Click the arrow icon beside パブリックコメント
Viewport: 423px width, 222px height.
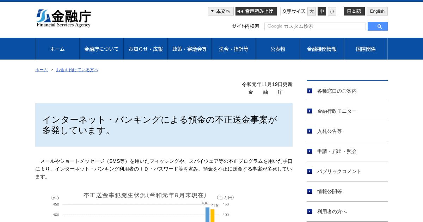point(310,171)
